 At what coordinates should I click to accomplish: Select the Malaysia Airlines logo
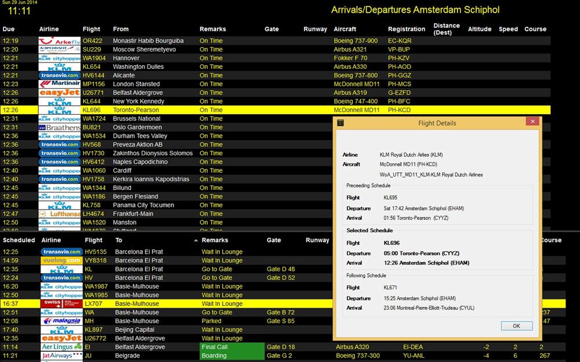tap(61, 321)
